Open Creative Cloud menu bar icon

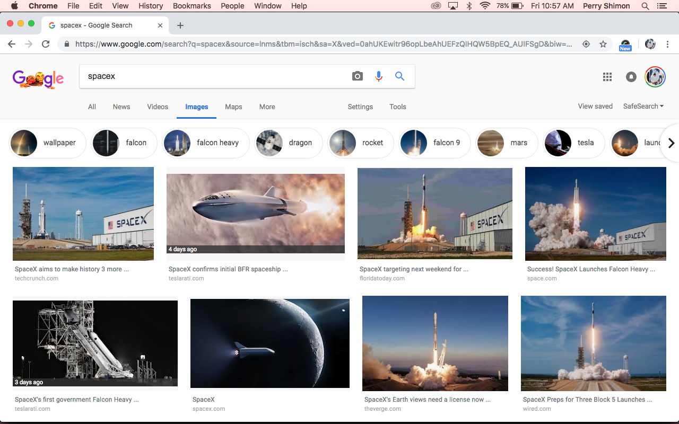436,6
